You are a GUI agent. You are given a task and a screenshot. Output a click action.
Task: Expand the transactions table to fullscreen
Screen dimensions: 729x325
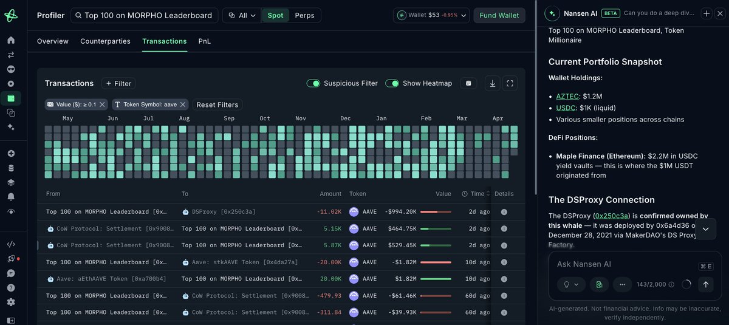510,83
